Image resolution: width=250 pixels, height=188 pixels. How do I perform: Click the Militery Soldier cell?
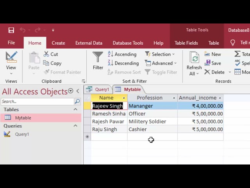(152, 121)
